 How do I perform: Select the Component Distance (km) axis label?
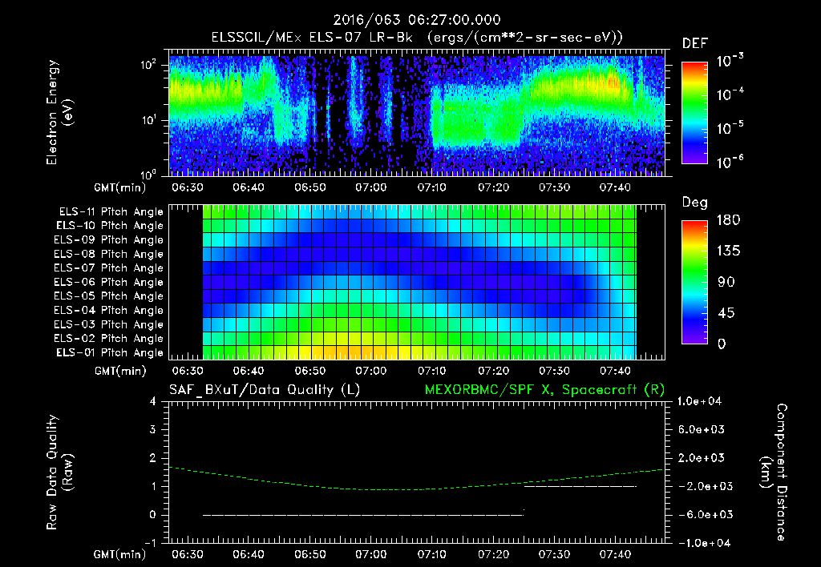click(774, 472)
